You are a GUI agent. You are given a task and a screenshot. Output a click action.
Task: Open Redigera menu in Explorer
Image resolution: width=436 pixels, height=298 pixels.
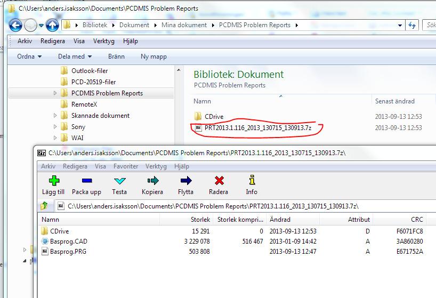(x=53, y=41)
